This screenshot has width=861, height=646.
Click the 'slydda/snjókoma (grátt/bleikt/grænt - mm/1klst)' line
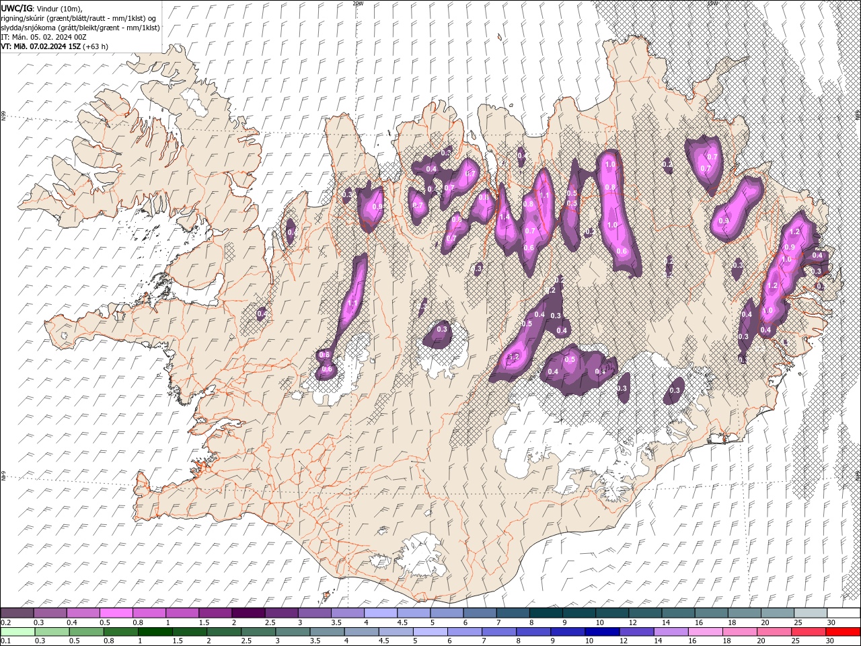[81, 28]
